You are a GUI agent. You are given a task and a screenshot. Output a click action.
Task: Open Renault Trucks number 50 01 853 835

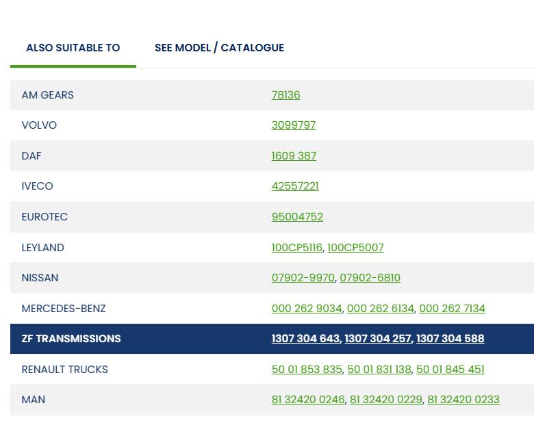(x=306, y=370)
